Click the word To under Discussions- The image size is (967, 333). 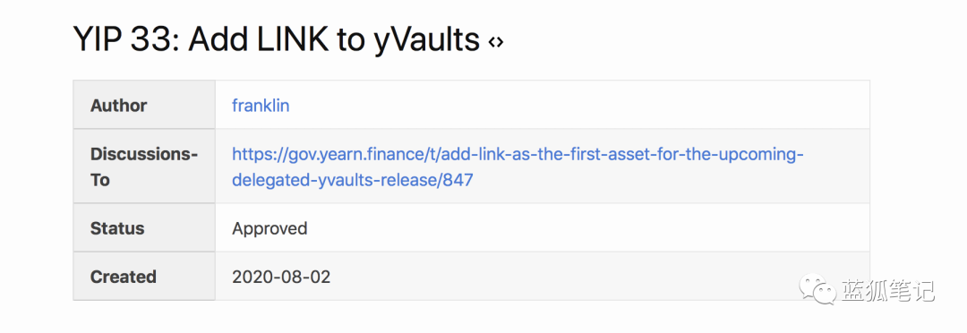(x=100, y=180)
